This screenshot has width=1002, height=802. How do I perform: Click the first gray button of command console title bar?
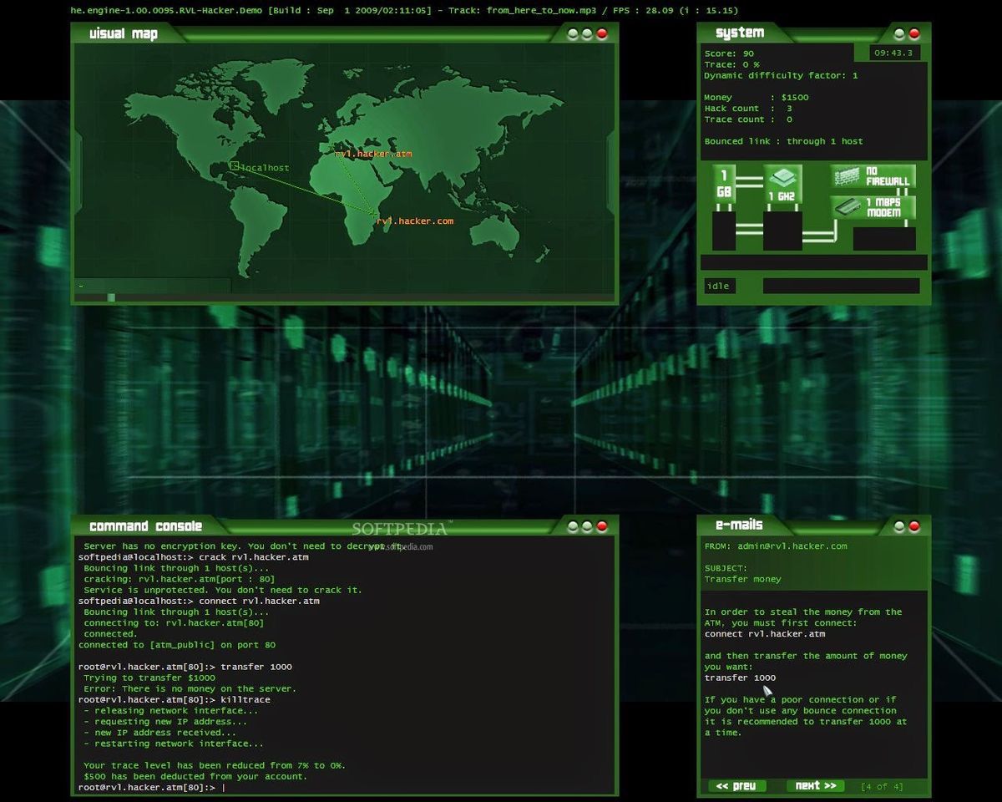tap(573, 527)
